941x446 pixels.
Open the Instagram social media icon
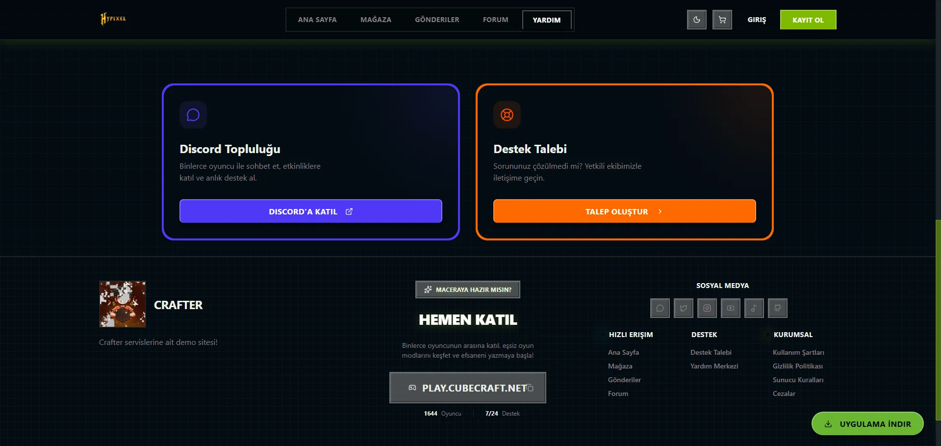707,308
